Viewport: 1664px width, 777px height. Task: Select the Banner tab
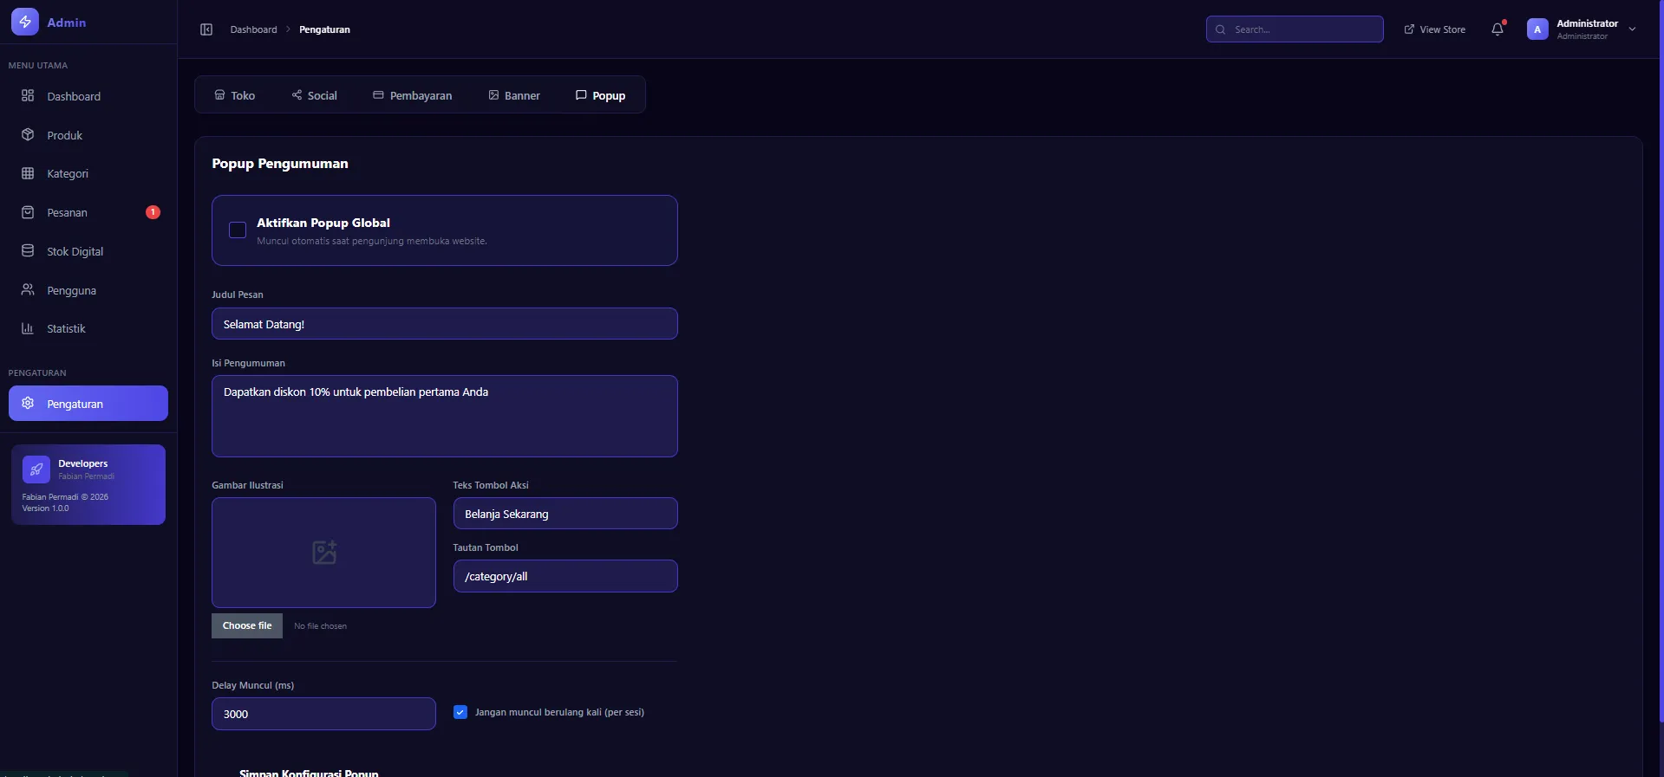[514, 96]
